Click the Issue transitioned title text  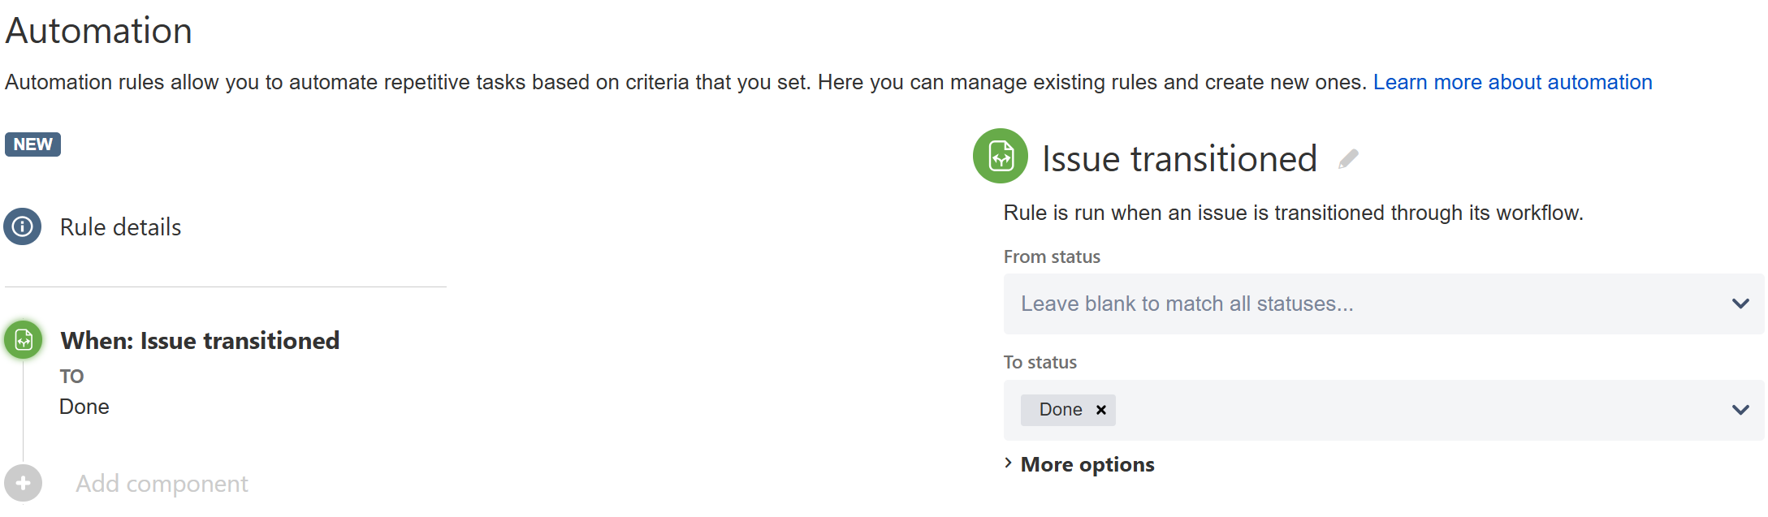pos(1178,159)
